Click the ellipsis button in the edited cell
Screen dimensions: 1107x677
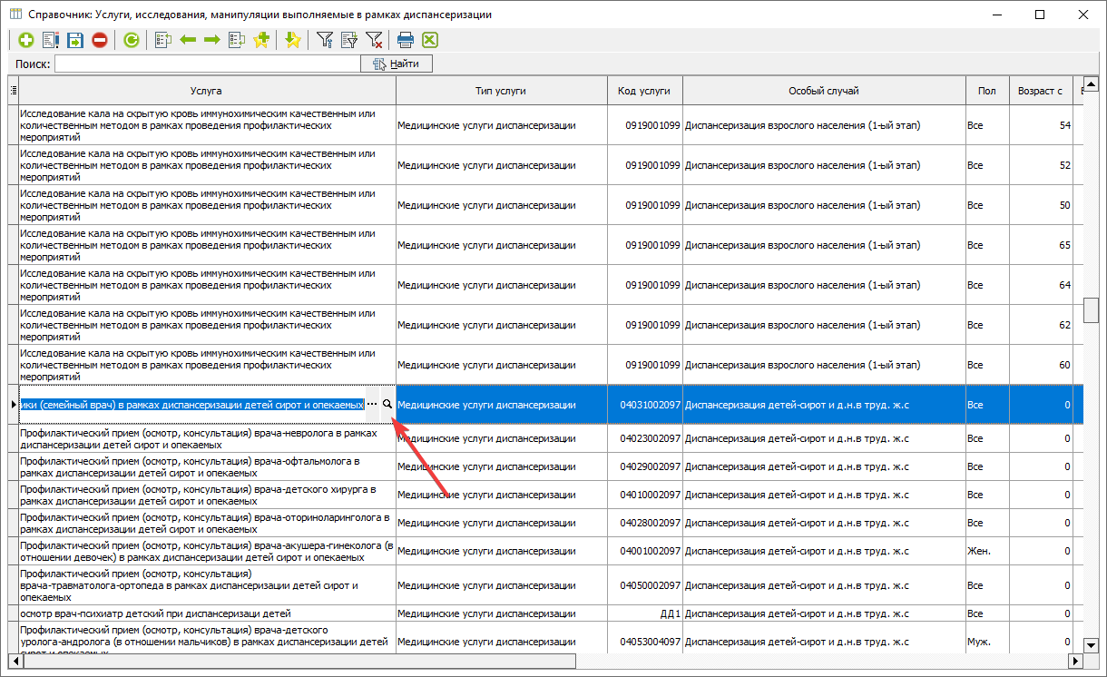tap(372, 405)
